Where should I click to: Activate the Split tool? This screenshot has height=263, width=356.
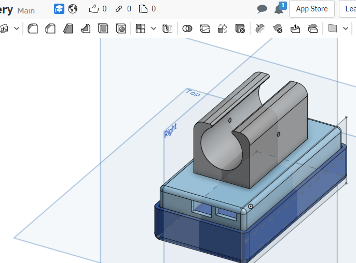205,28
